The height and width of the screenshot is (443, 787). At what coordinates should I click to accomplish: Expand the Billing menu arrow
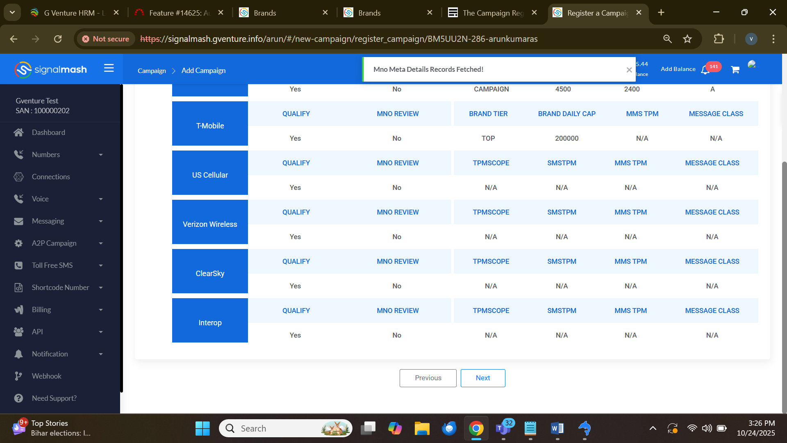(100, 310)
